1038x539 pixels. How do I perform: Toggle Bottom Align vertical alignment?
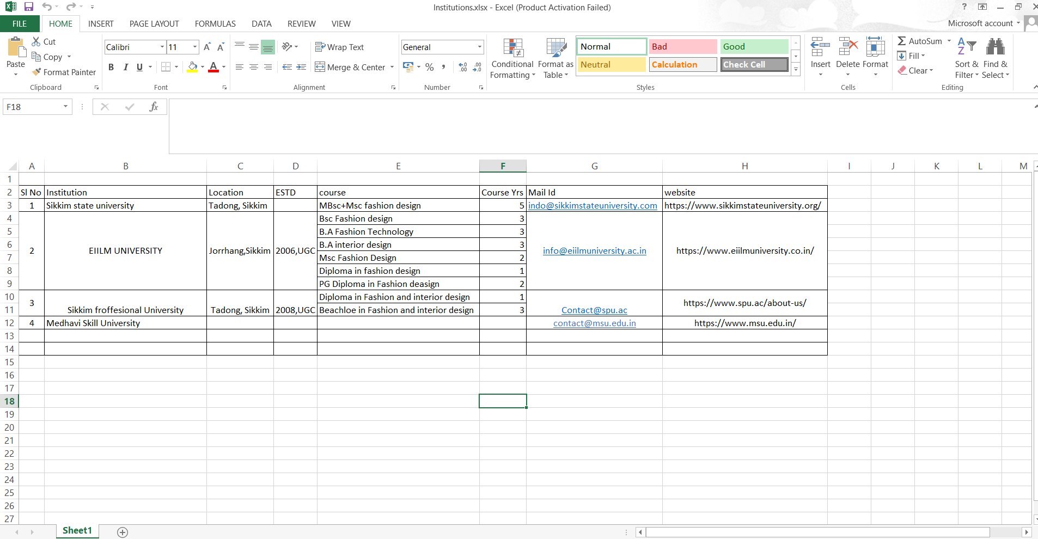[268, 47]
